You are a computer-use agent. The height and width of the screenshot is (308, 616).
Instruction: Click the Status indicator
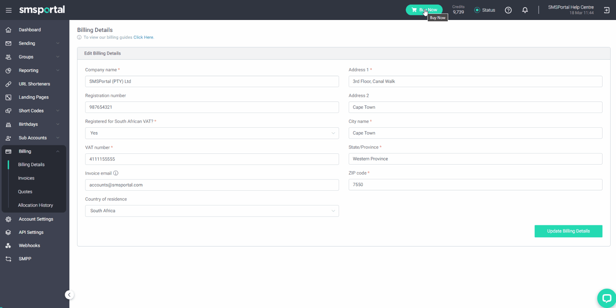point(485,10)
